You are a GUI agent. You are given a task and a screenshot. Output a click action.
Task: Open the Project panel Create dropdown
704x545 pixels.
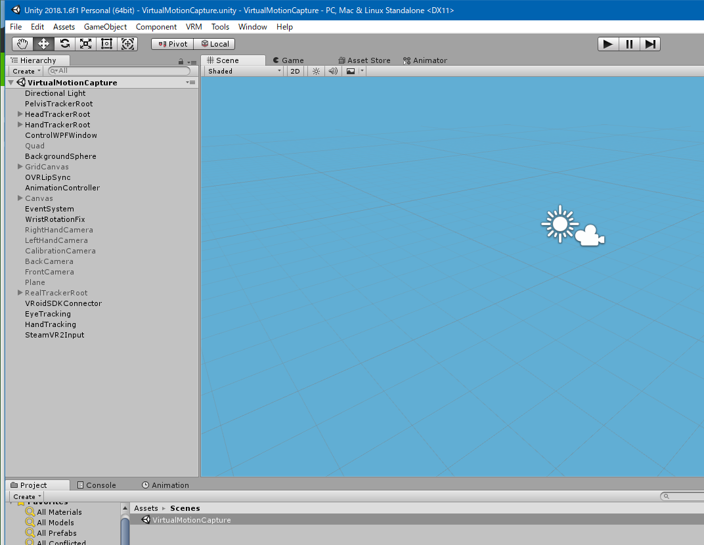(x=27, y=496)
